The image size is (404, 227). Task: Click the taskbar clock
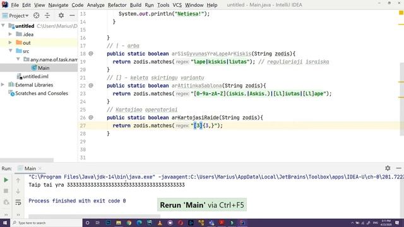[x=386, y=223]
